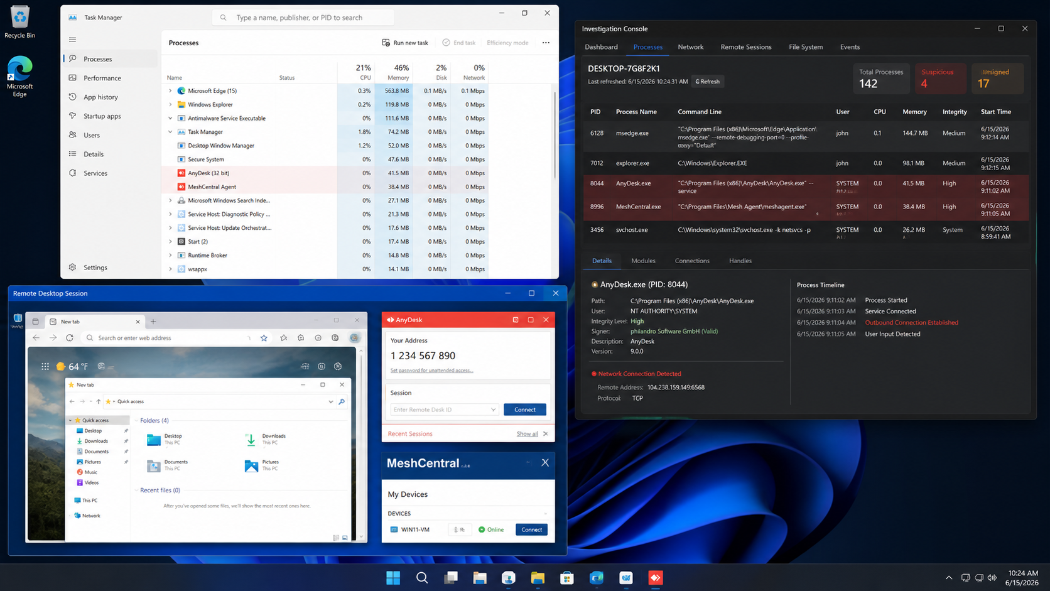Open Modules sub-tab for AnyDesk.exe

point(643,261)
